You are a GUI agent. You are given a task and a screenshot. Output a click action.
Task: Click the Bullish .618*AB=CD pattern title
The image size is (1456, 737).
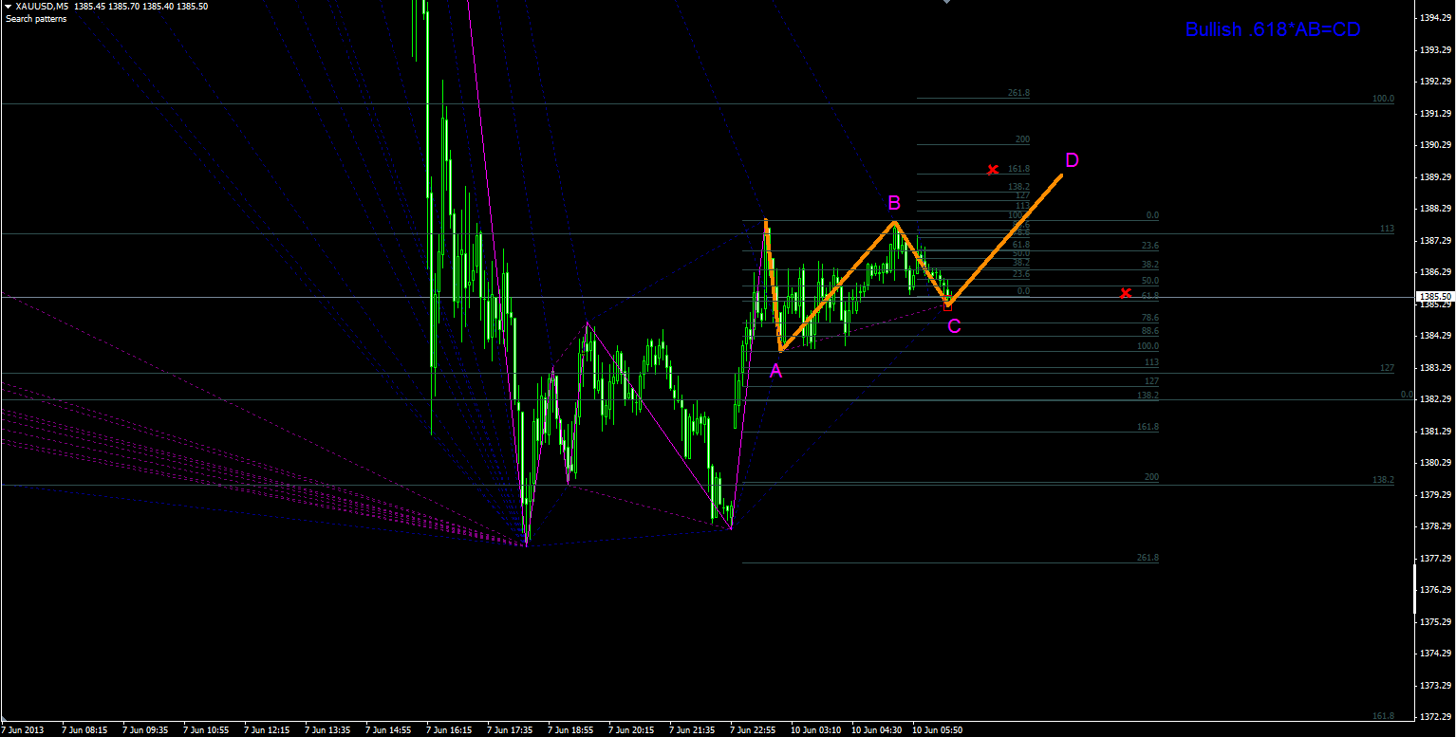(x=1273, y=29)
